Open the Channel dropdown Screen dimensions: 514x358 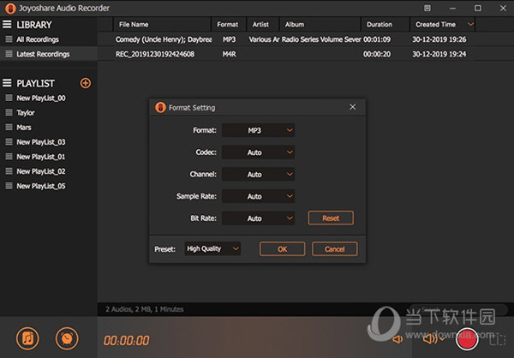click(x=258, y=174)
